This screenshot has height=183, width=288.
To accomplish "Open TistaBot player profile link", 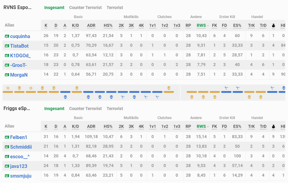I will coord(19,46).
